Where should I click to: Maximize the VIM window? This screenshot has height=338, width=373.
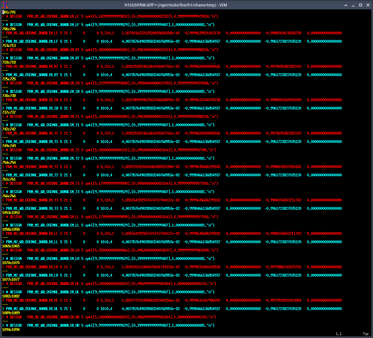coord(360,5)
